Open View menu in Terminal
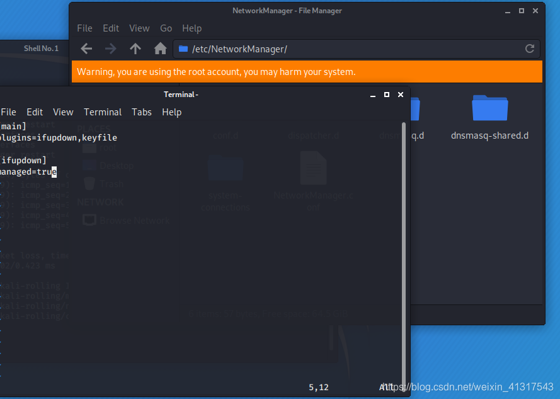 tap(63, 112)
